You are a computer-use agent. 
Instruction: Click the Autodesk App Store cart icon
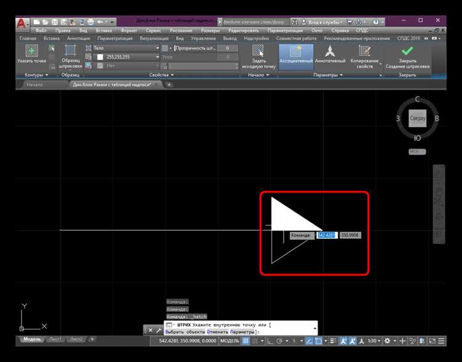click(x=349, y=22)
